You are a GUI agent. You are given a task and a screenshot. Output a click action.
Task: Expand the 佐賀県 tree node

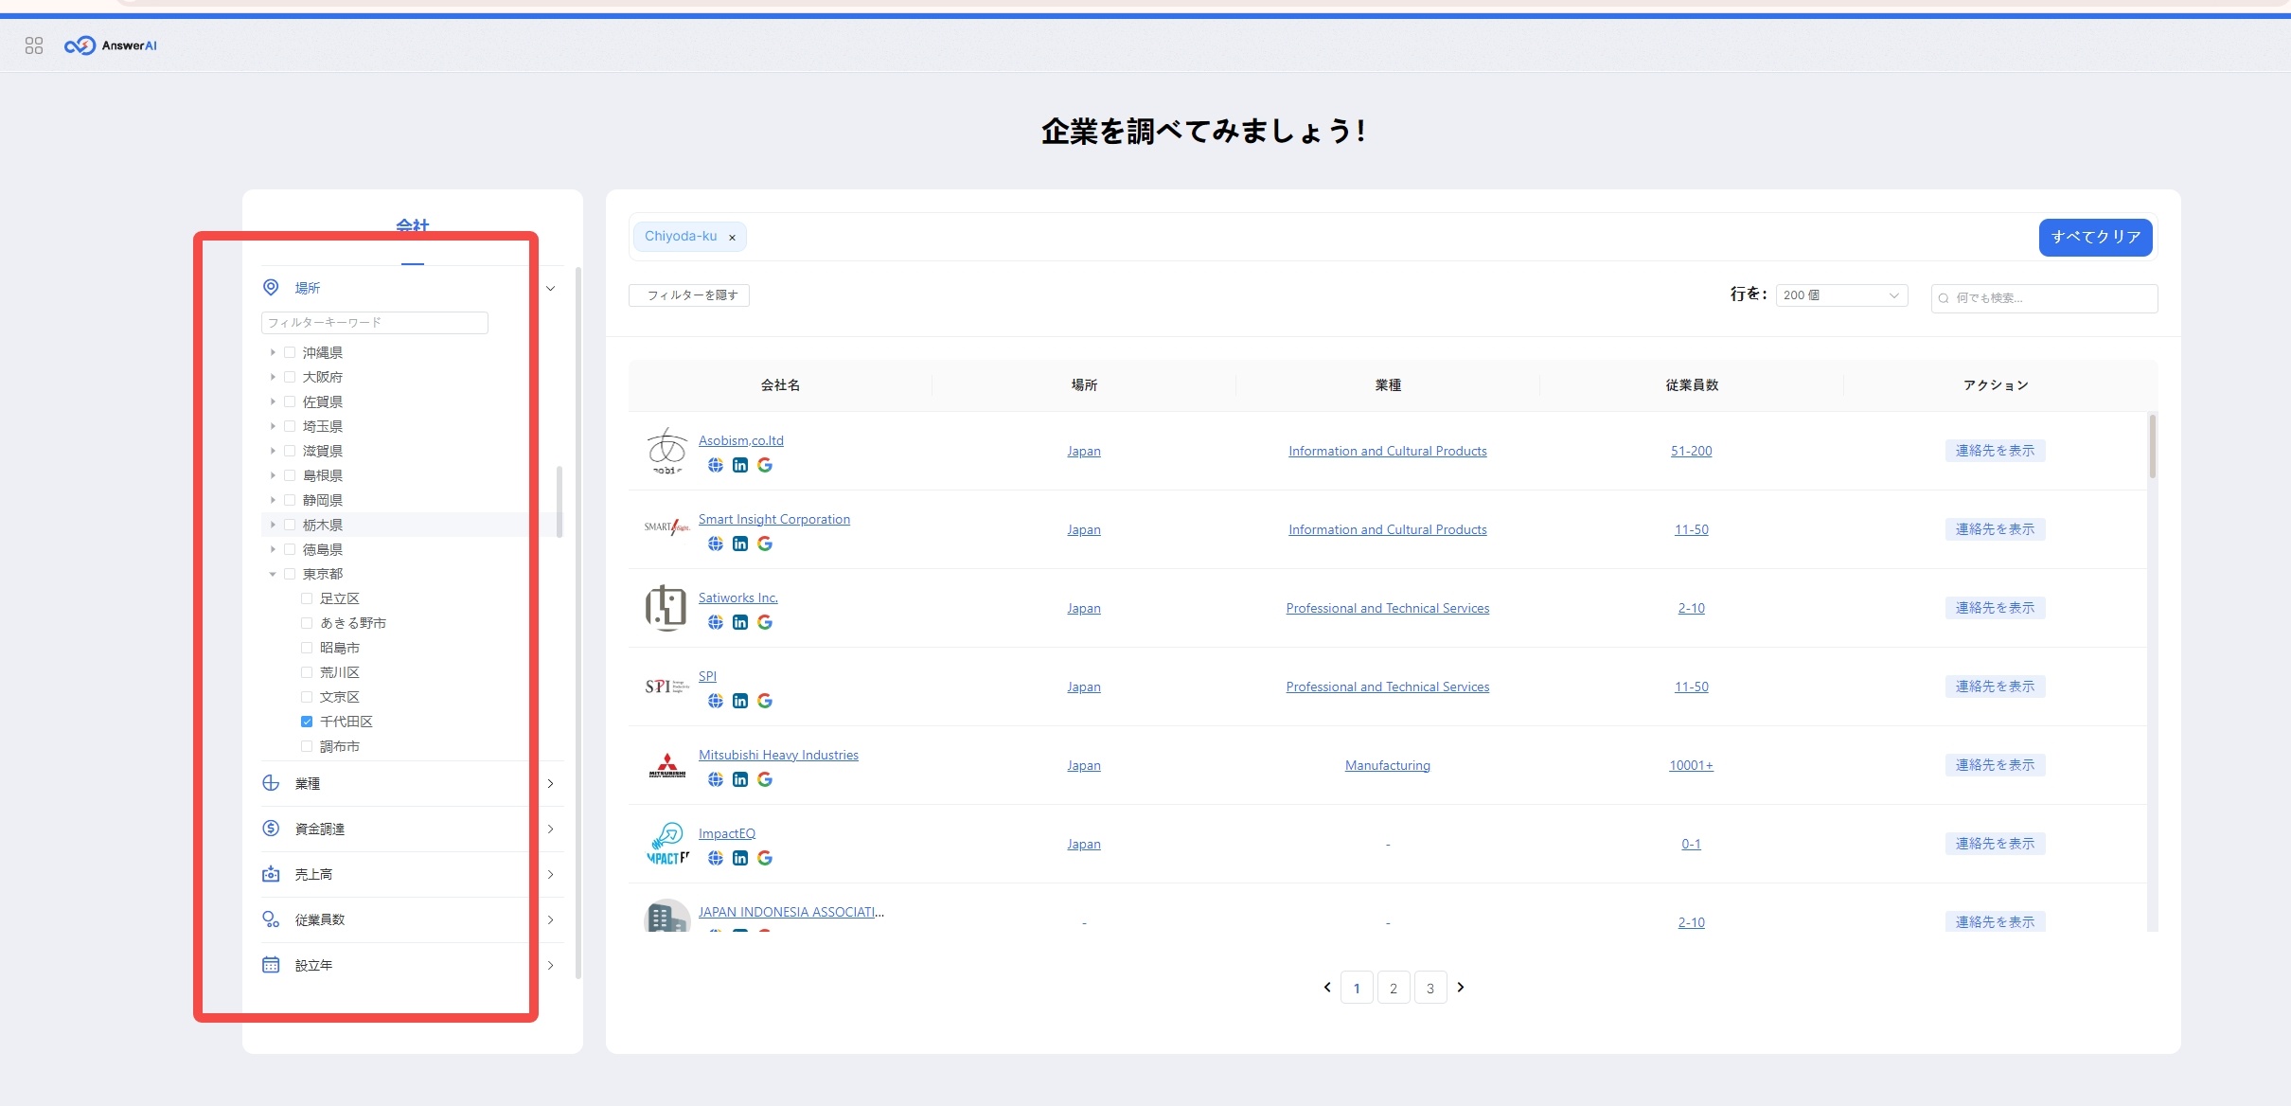click(x=273, y=401)
